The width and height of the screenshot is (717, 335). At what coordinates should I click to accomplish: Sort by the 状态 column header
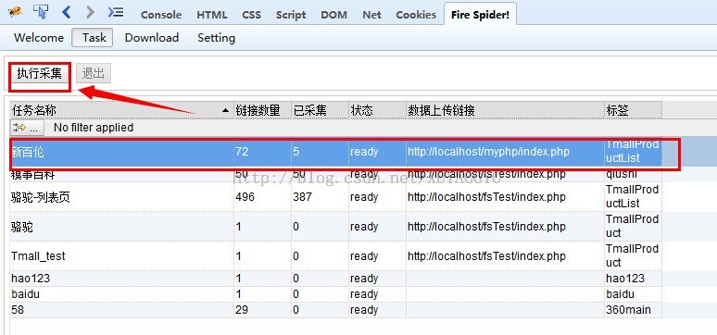point(377,110)
